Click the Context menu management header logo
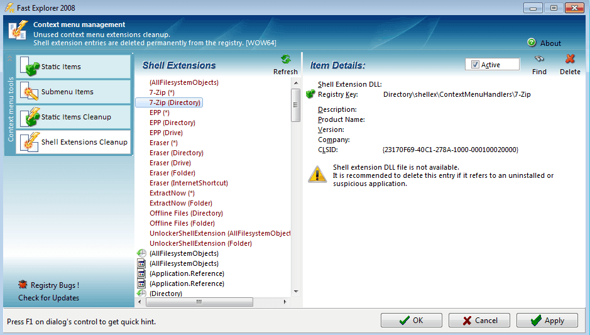Image resolution: width=590 pixels, height=335 pixels. click(x=18, y=30)
